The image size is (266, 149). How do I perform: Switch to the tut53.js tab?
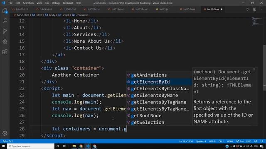coord(163,9)
